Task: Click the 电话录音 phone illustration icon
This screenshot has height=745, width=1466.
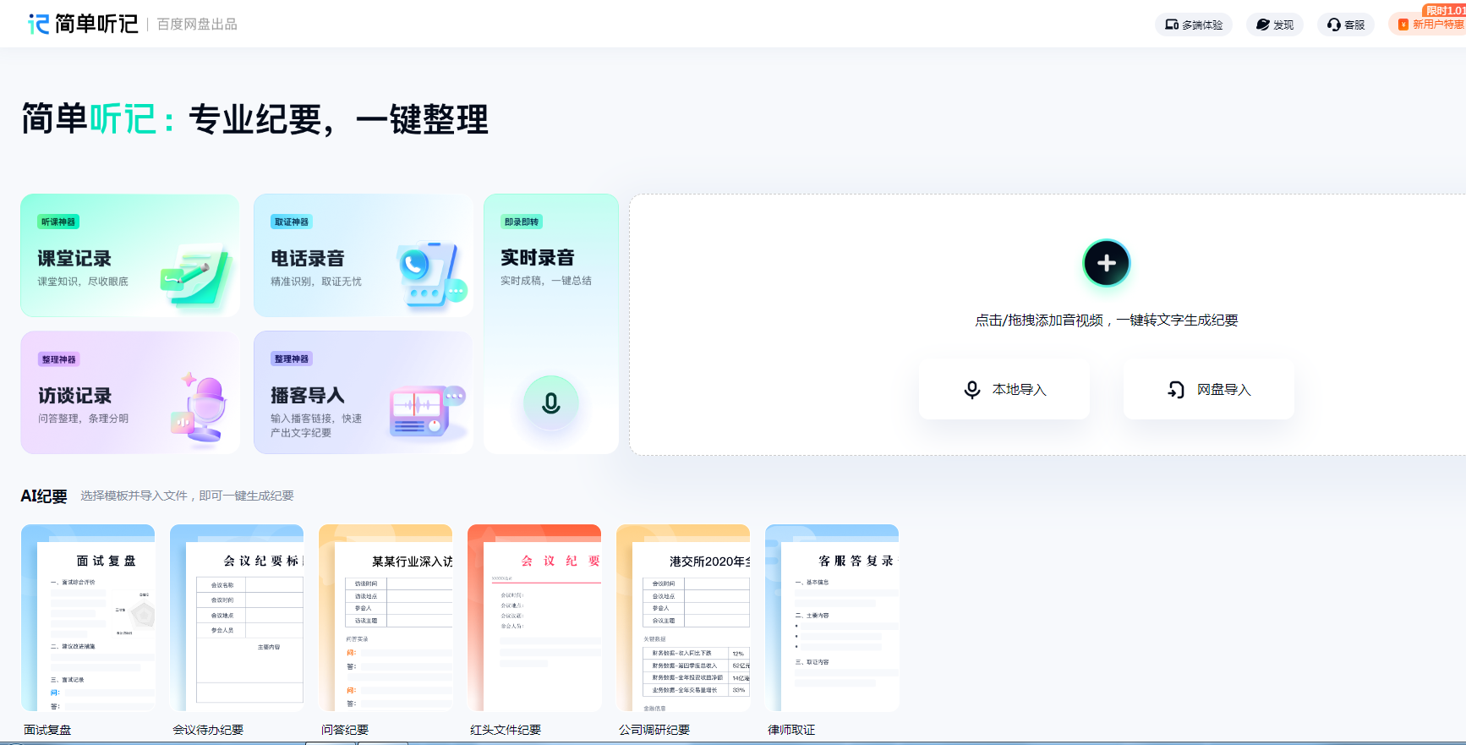Action: click(x=431, y=274)
